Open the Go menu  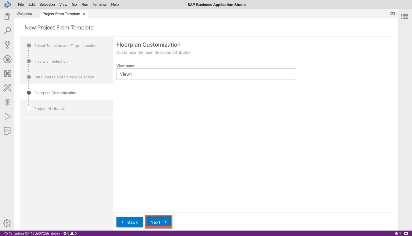(74, 5)
